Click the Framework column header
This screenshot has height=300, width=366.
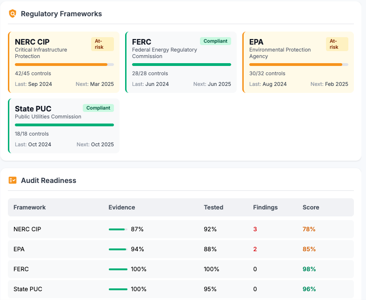(30, 207)
